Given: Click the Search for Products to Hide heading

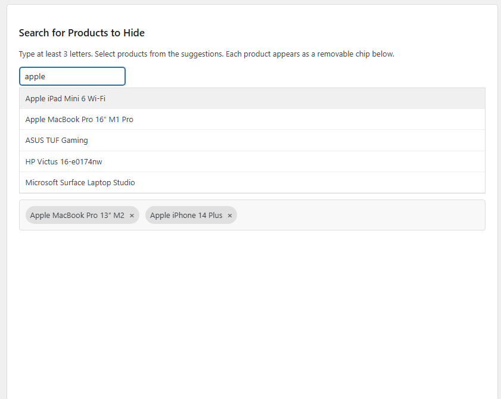Looking at the screenshot, I should coord(82,33).
